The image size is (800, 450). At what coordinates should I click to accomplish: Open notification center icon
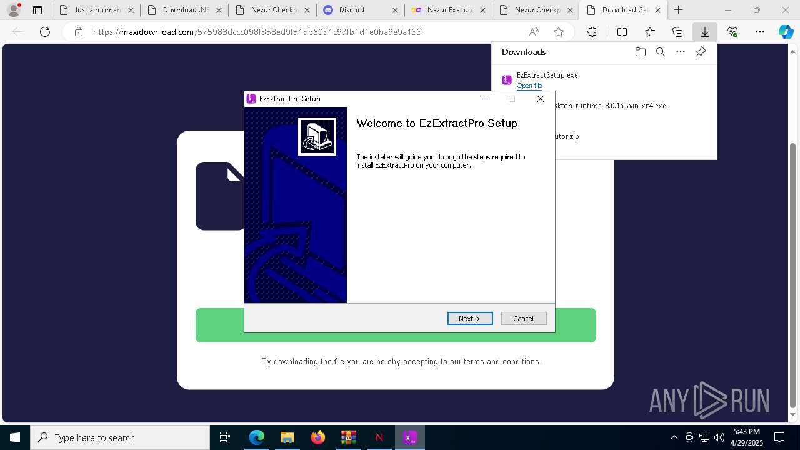(779, 437)
